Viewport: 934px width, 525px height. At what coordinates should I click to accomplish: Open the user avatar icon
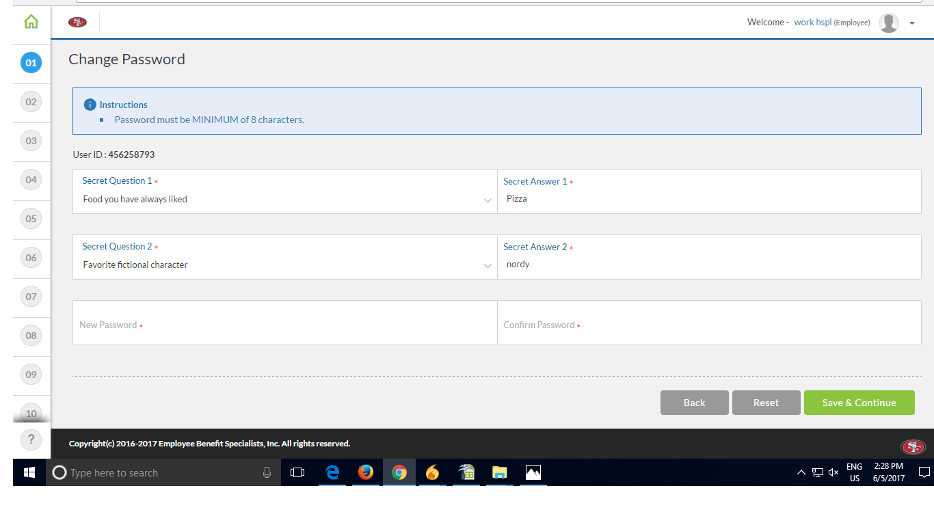coord(888,23)
